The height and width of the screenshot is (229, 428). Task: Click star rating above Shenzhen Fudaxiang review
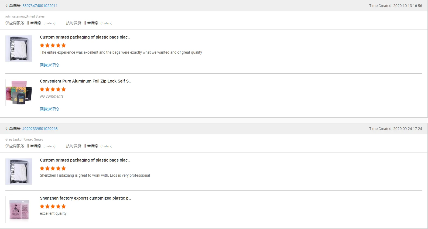click(53, 168)
